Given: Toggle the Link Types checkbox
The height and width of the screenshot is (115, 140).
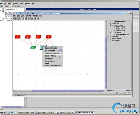Looking at the screenshot, I should [113, 33].
